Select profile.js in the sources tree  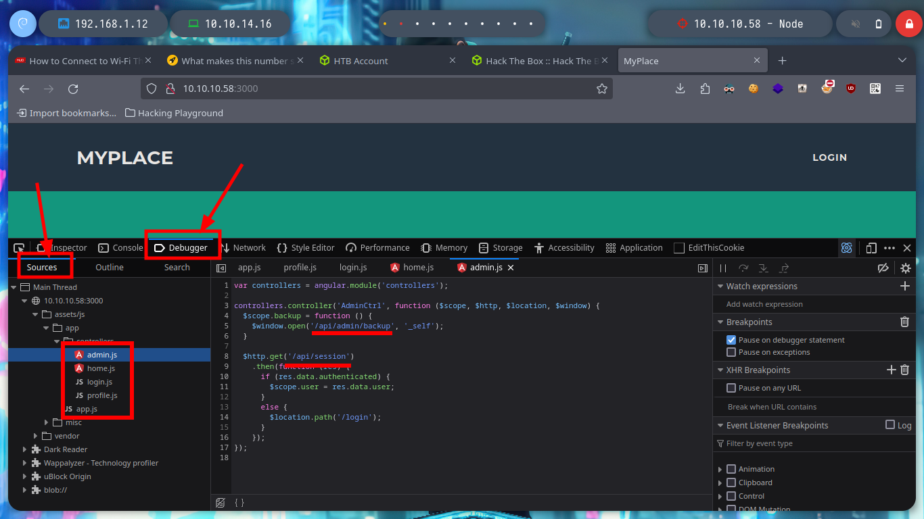[x=102, y=395]
